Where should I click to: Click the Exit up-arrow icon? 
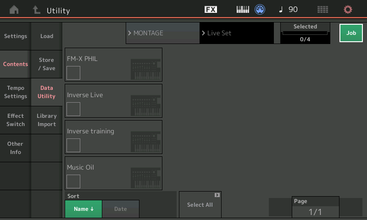(36, 10)
